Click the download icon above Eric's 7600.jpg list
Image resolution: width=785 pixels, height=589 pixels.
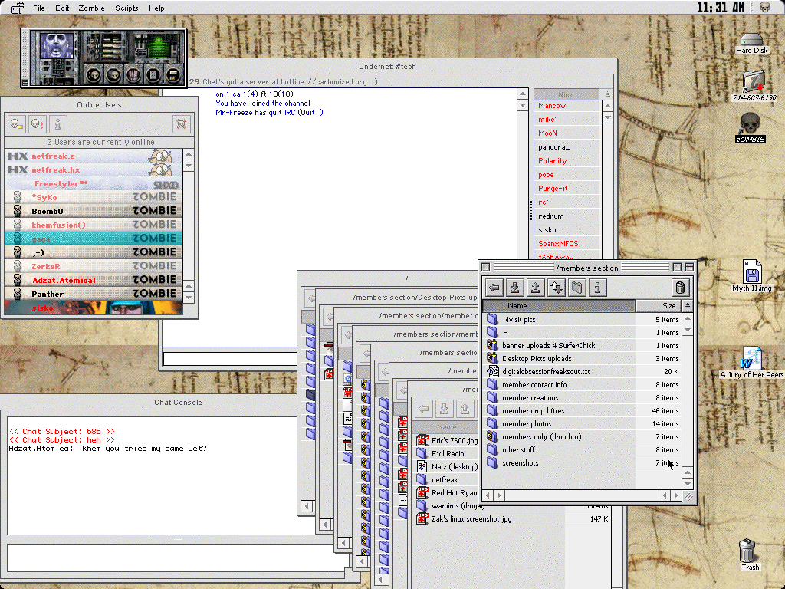444,409
